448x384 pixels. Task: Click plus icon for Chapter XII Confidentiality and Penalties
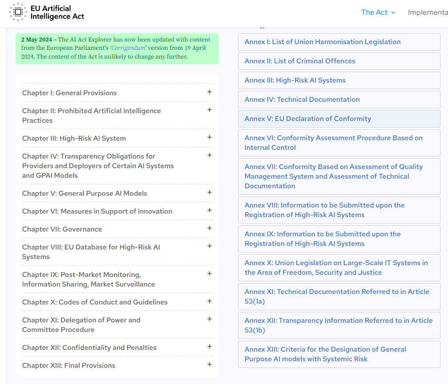point(210,346)
